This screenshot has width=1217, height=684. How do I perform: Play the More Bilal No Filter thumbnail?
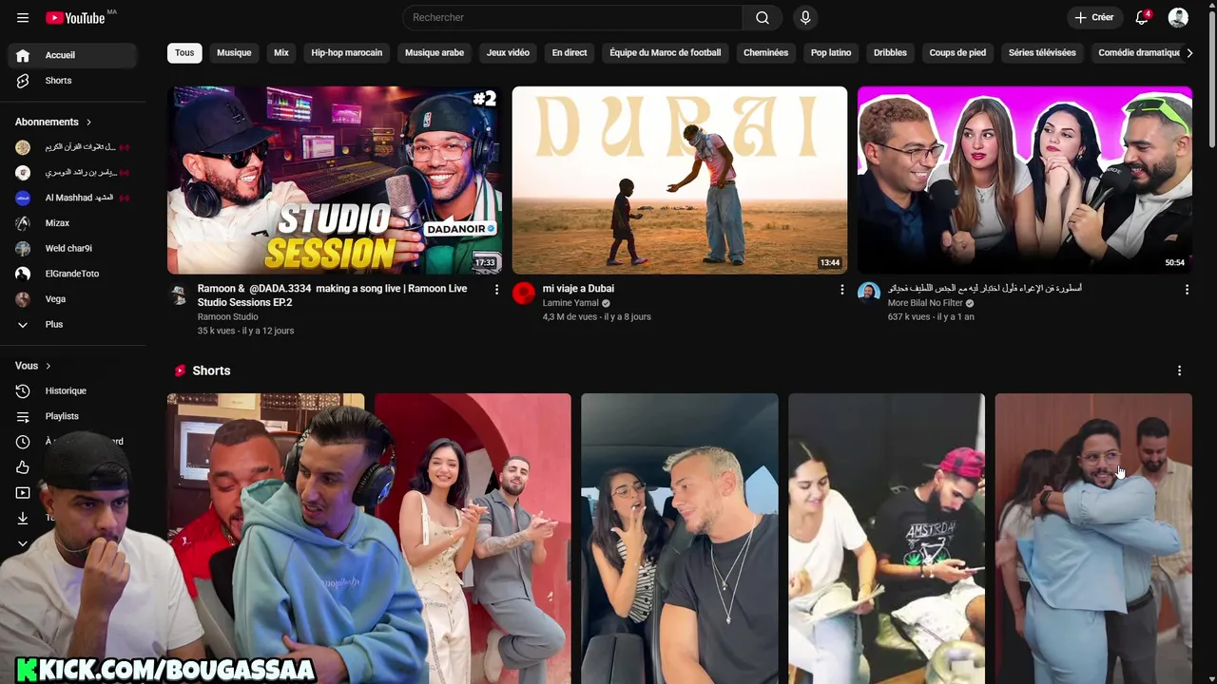click(1025, 180)
